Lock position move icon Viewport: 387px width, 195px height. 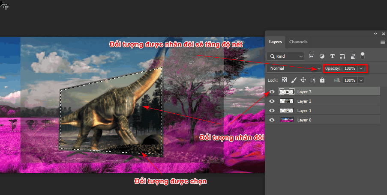click(303, 80)
